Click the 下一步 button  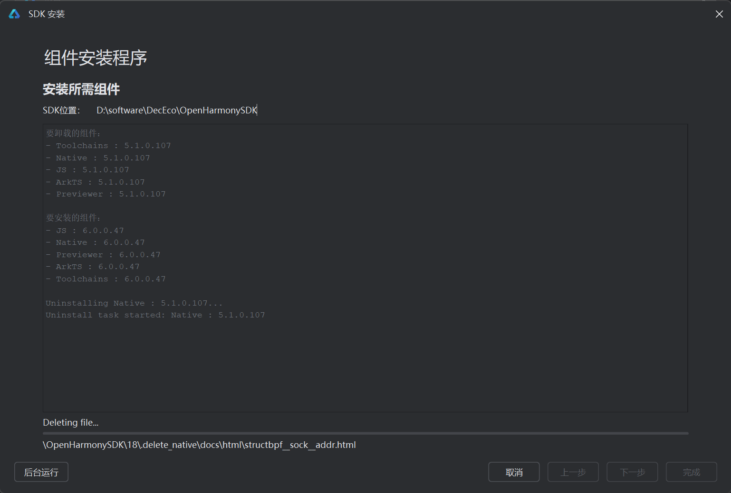tap(632, 472)
